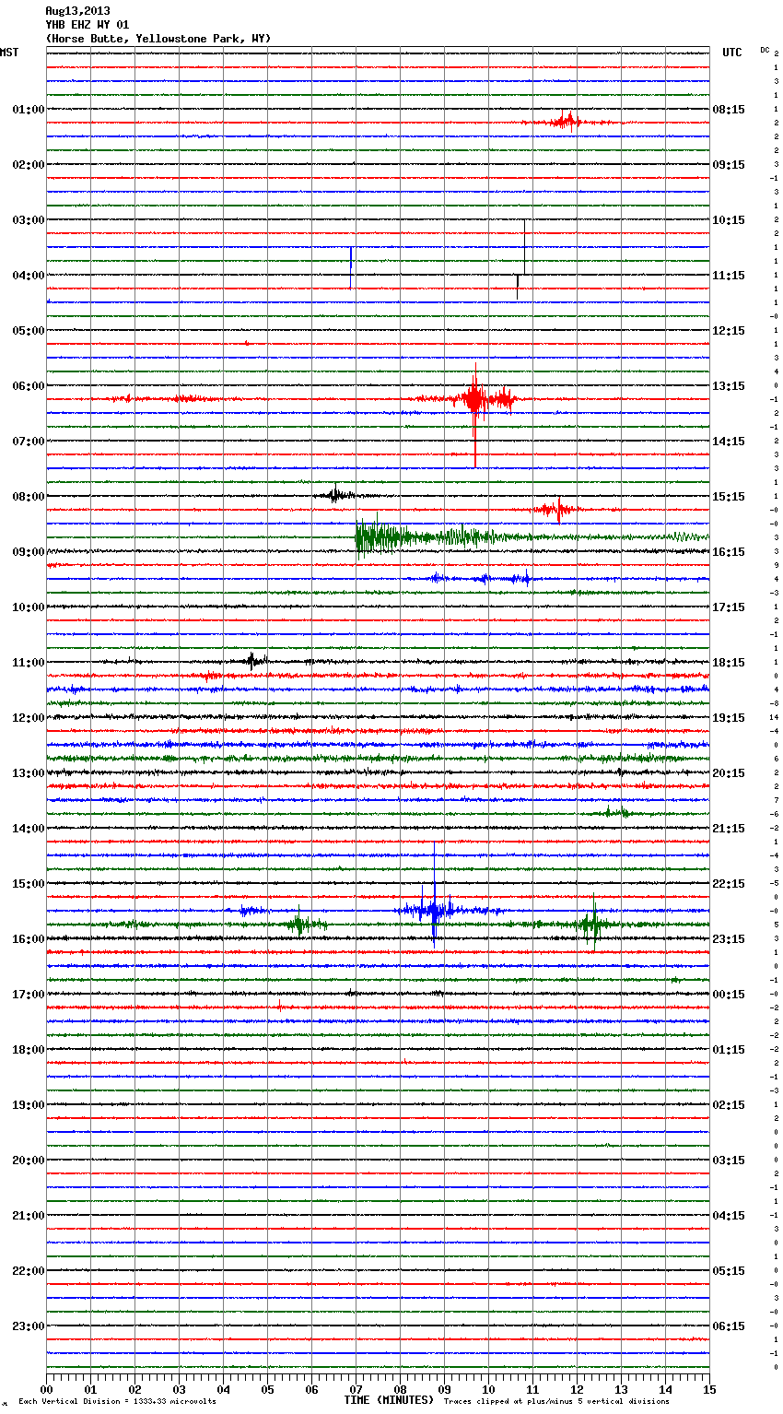Click the MST timezone label
783x1414 pixels.
(x=9, y=53)
